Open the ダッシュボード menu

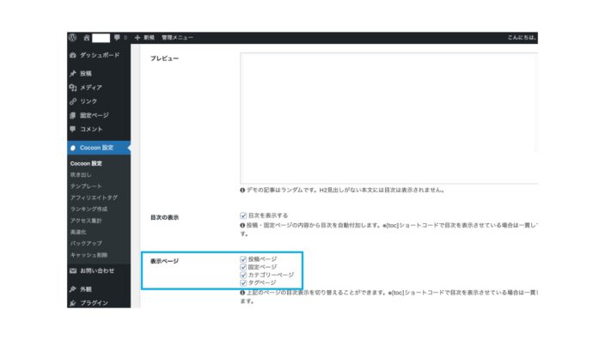100,55
